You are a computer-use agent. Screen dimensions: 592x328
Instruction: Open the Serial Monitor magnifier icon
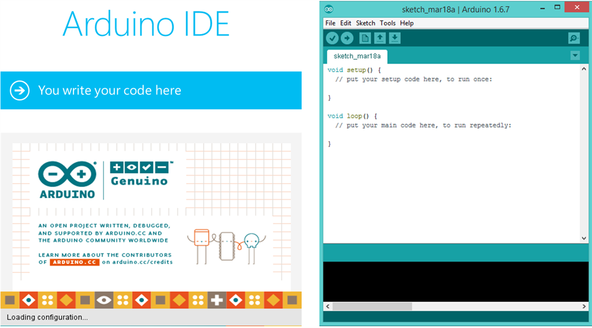(x=573, y=38)
